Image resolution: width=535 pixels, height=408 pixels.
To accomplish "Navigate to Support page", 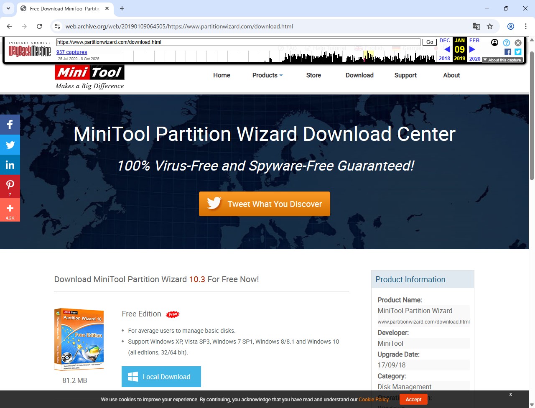I will [405, 75].
